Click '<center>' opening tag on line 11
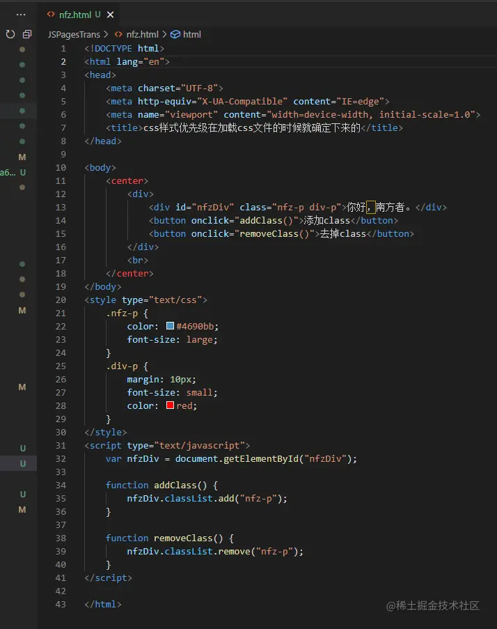The width and height of the screenshot is (497, 629). click(x=127, y=181)
